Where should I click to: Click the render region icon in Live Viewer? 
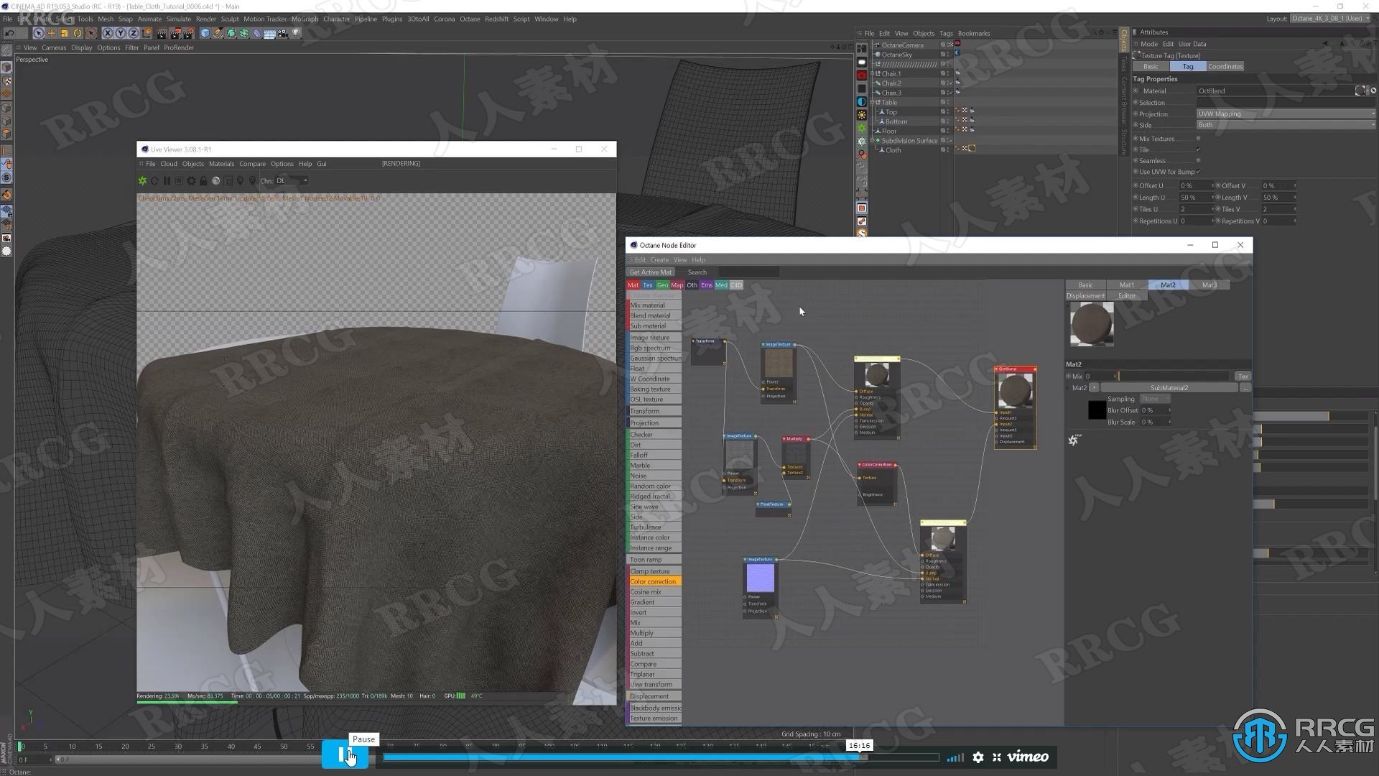[228, 181]
